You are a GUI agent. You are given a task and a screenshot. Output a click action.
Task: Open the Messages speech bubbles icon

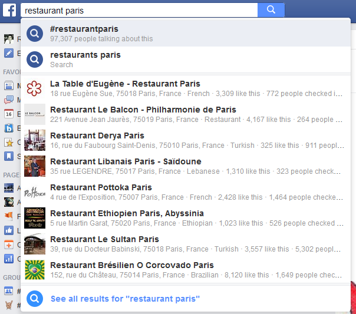click(x=9, y=100)
